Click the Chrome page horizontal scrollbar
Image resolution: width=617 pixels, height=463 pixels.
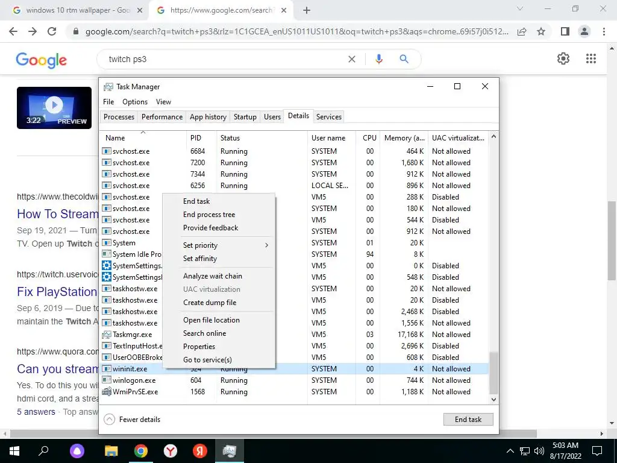tap(274, 433)
